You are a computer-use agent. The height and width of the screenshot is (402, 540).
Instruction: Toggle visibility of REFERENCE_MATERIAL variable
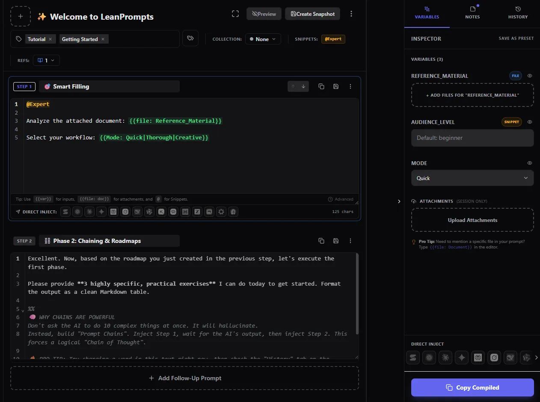coord(530,76)
